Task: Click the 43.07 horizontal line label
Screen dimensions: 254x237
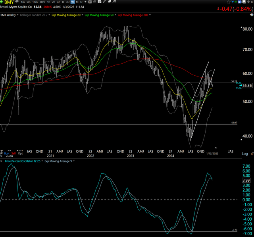Action: (234, 123)
